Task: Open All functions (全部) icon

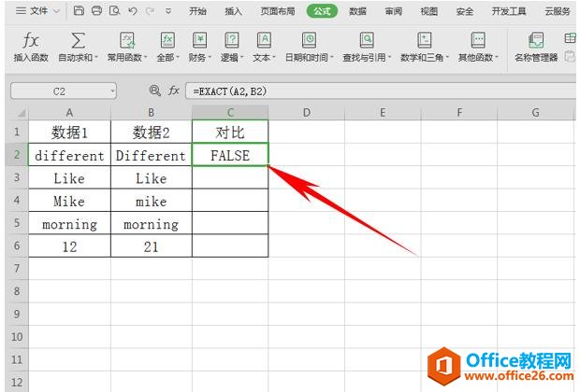Action: pyautogui.click(x=167, y=40)
